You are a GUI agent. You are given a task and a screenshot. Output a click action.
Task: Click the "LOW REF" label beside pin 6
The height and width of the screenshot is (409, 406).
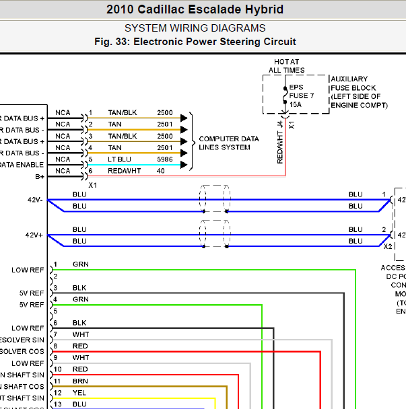click(28, 328)
